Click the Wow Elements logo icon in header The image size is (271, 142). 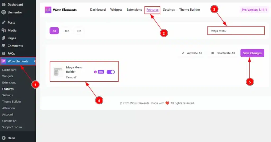coord(48,10)
